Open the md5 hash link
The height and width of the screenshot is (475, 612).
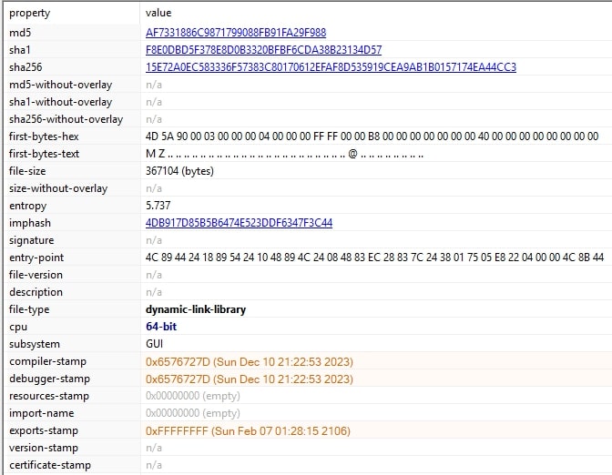[236, 32]
